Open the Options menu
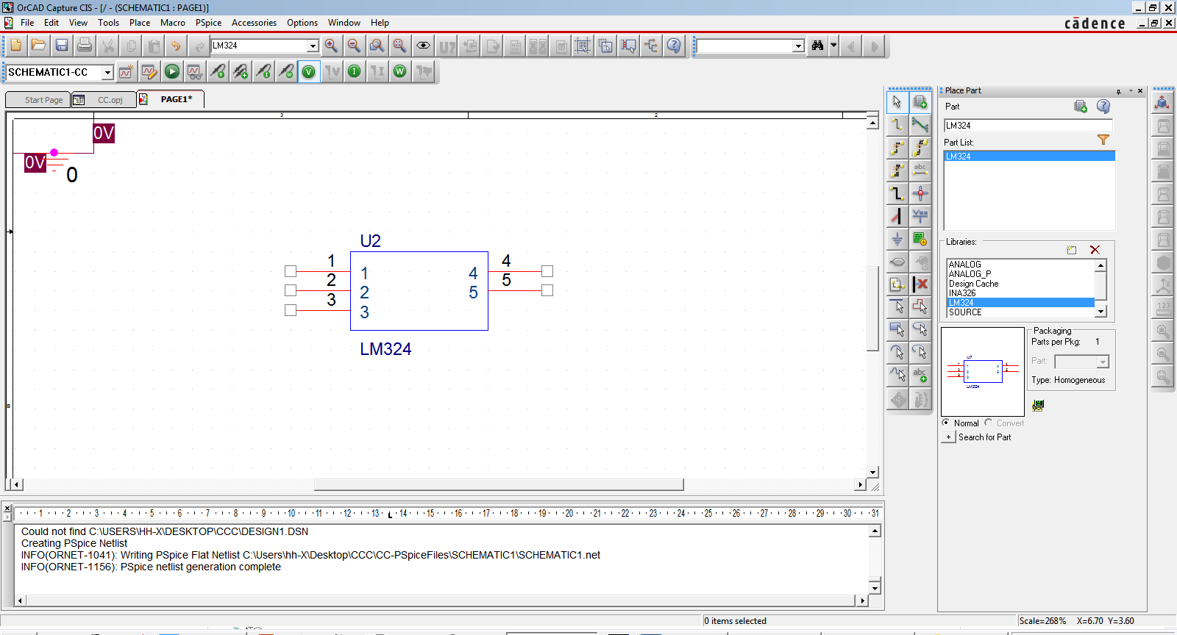This screenshot has height=635, width=1177. coord(302,23)
